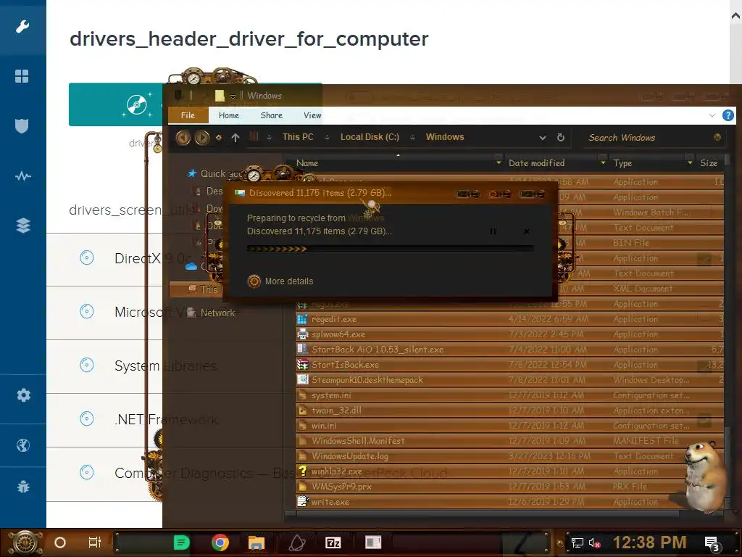This screenshot has height=557, width=742.
Task: Open the File tab in Explorer ribbon
Action: (188, 115)
